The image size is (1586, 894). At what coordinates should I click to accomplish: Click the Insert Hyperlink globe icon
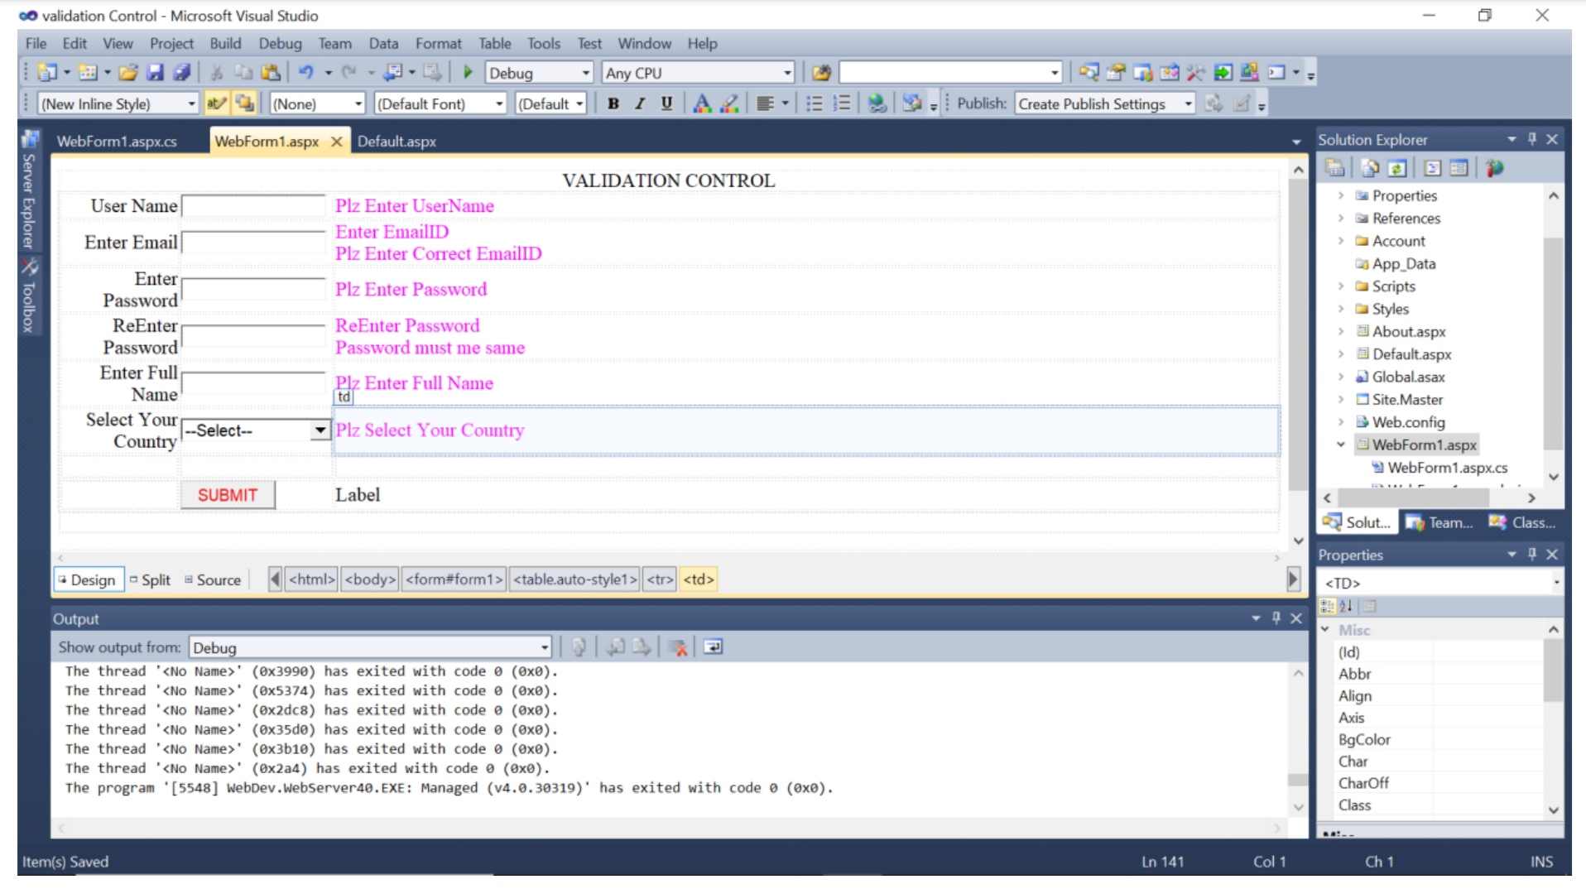[x=877, y=103]
